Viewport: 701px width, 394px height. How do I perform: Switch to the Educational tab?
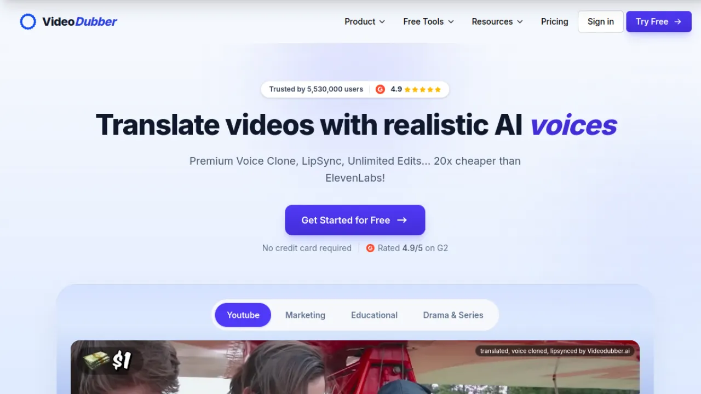374,315
